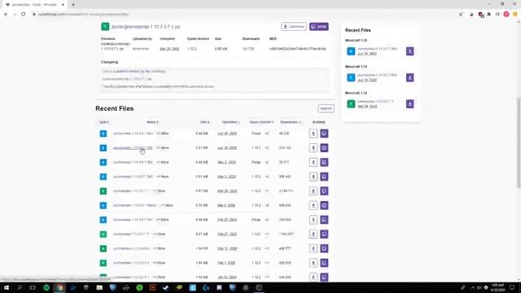
Task: Open Windows taskbar search
Action: [20, 287]
